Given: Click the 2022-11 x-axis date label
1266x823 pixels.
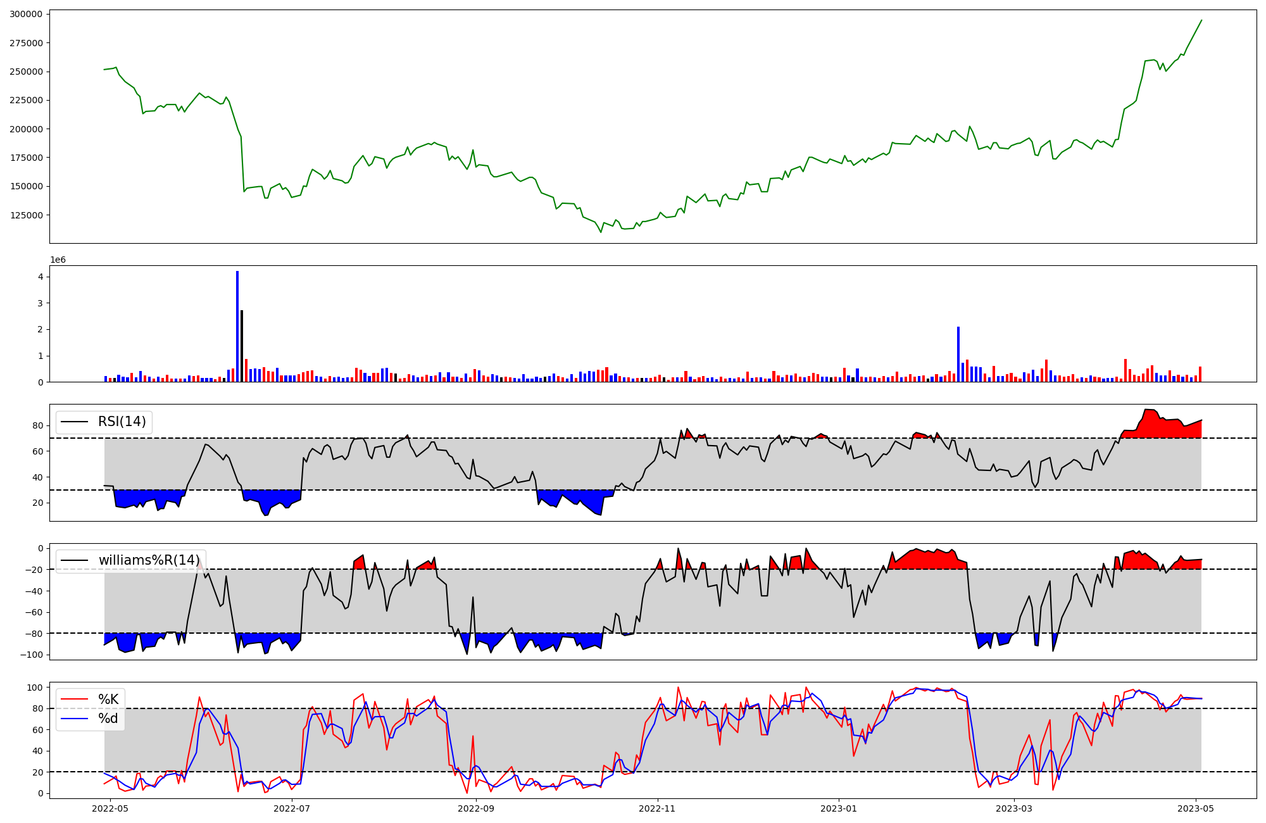Looking at the screenshot, I should (658, 808).
